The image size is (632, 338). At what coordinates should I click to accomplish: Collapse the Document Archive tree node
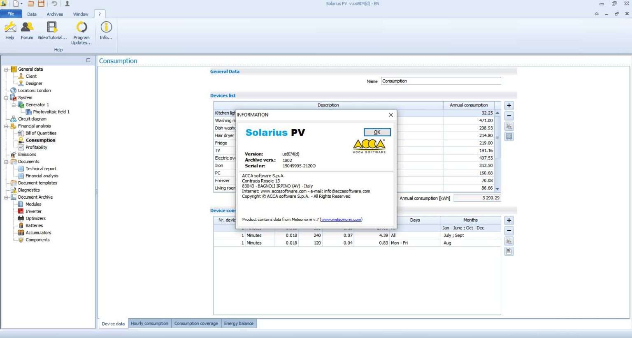[6, 197]
